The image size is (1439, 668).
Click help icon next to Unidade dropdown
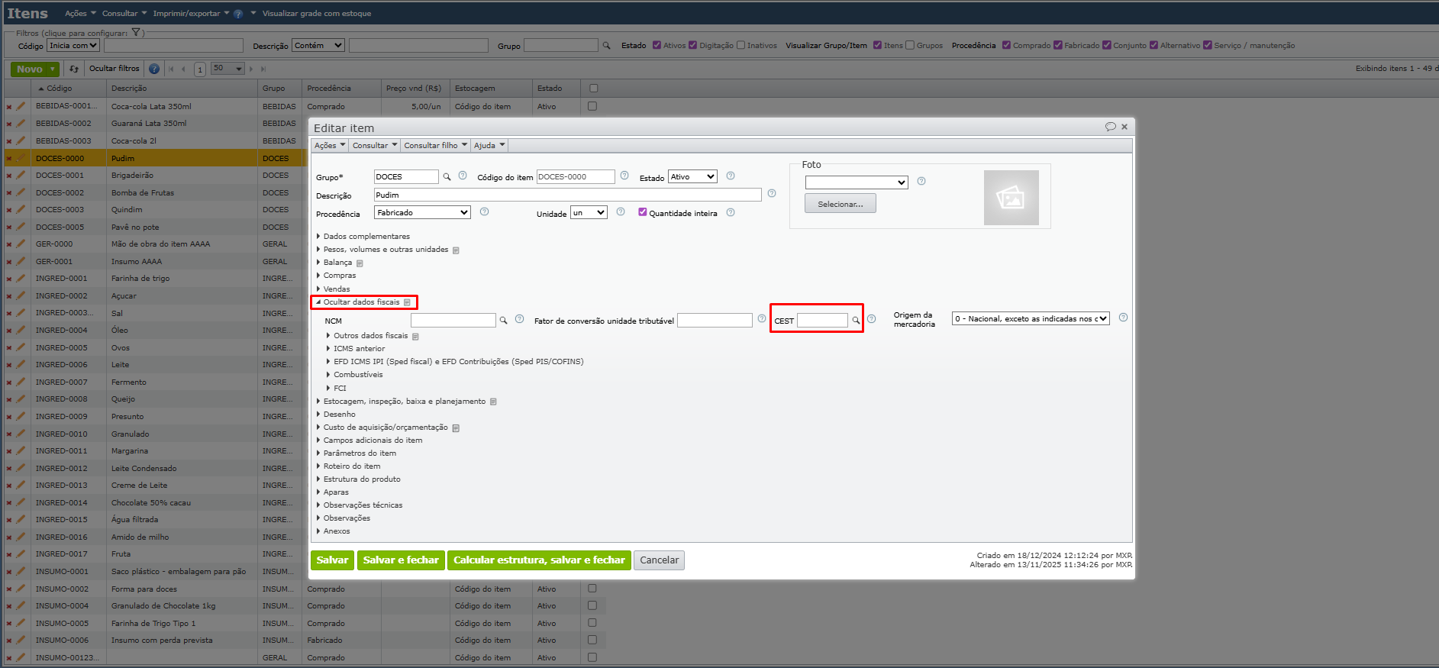(x=621, y=211)
